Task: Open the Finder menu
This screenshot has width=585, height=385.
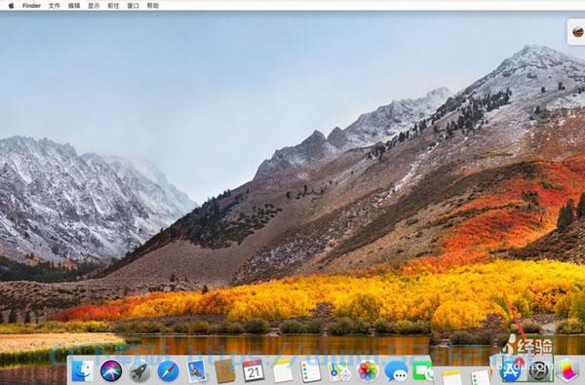Action: [31, 6]
